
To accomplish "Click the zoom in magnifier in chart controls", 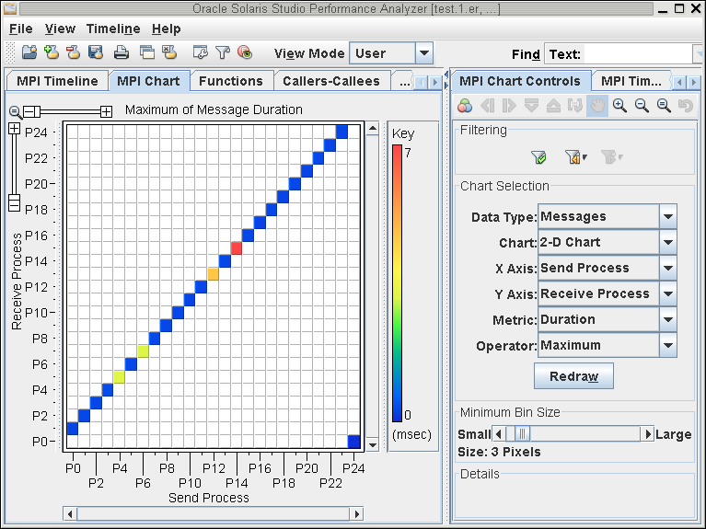I will [620, 106].
